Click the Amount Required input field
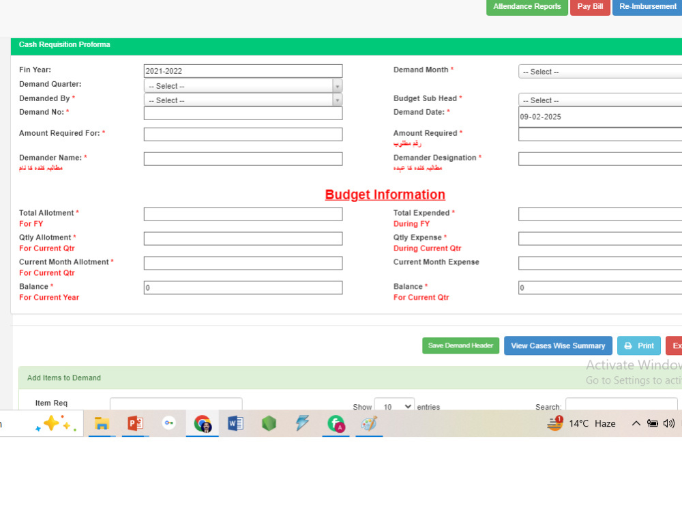This screenshot has height=512, width=682. (600, 134)
